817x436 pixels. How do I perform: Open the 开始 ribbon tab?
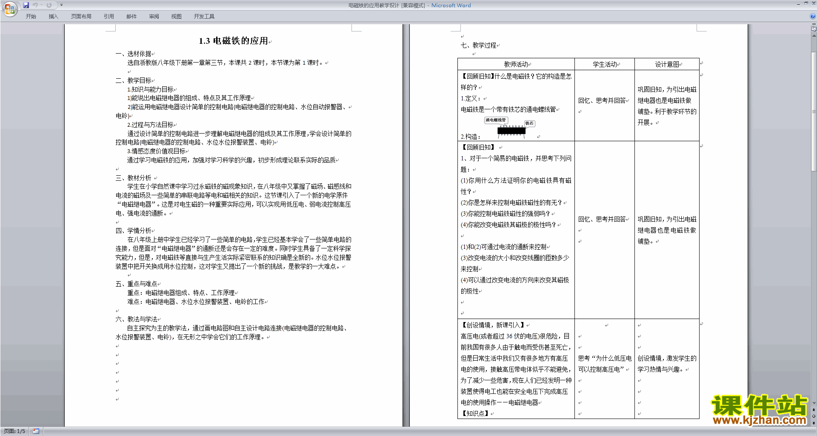31,17
